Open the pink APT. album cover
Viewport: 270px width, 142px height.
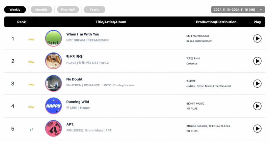pyautogui.click(x=54, y=129)
